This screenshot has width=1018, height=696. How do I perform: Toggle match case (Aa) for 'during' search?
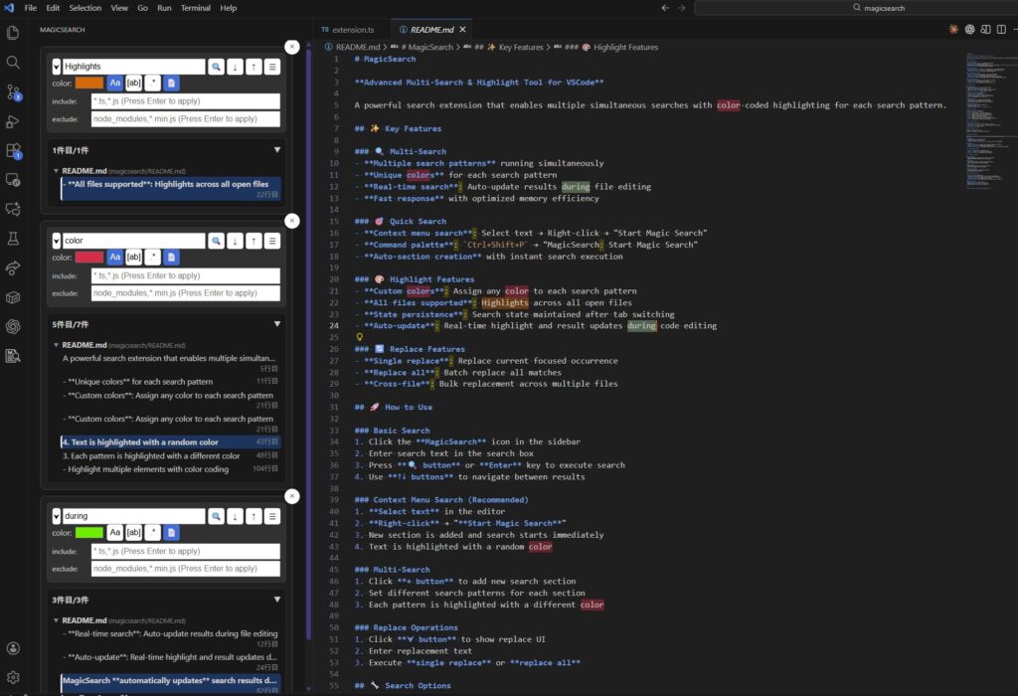tap(115, 533)
